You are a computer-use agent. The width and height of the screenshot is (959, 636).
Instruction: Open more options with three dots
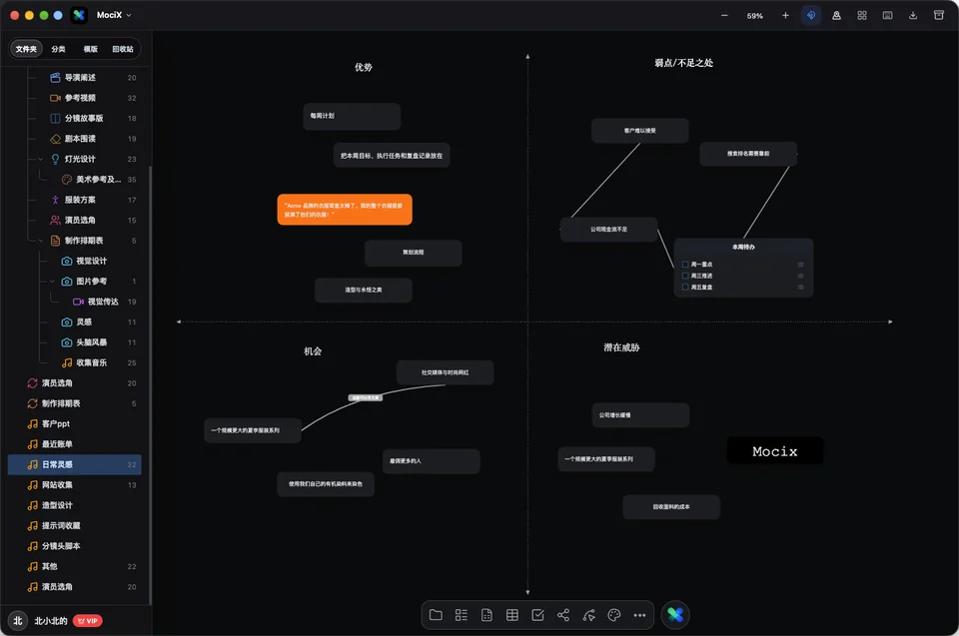pyautogui.click(x=639, y=615)
